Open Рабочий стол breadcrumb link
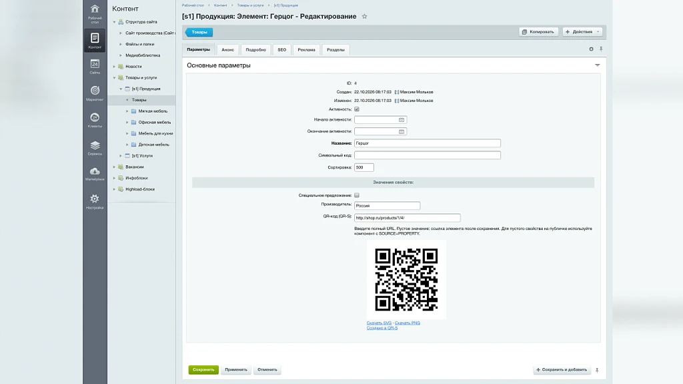Image resolution: width=683 pixels, height=384 pixels. pyautogui.click(x=193, y=5)
